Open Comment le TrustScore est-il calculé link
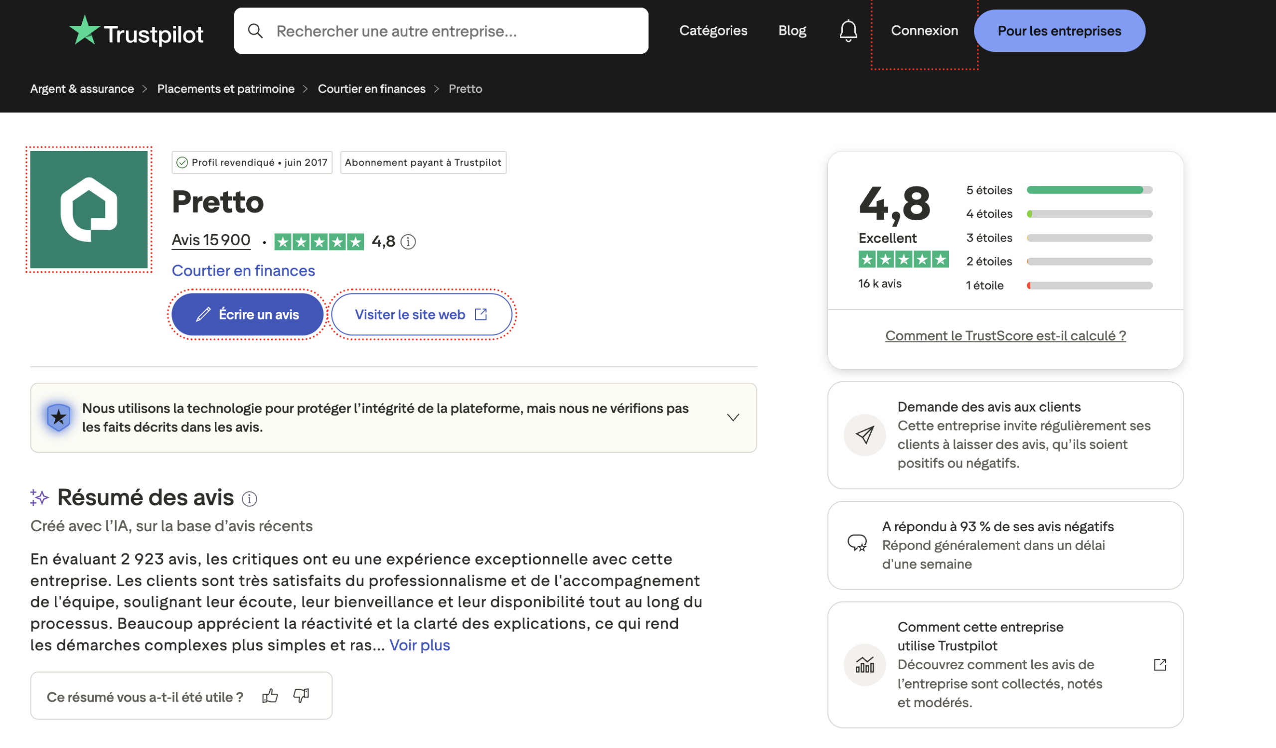Viewport: 1276px width, 748px height. click(1005, 335)
